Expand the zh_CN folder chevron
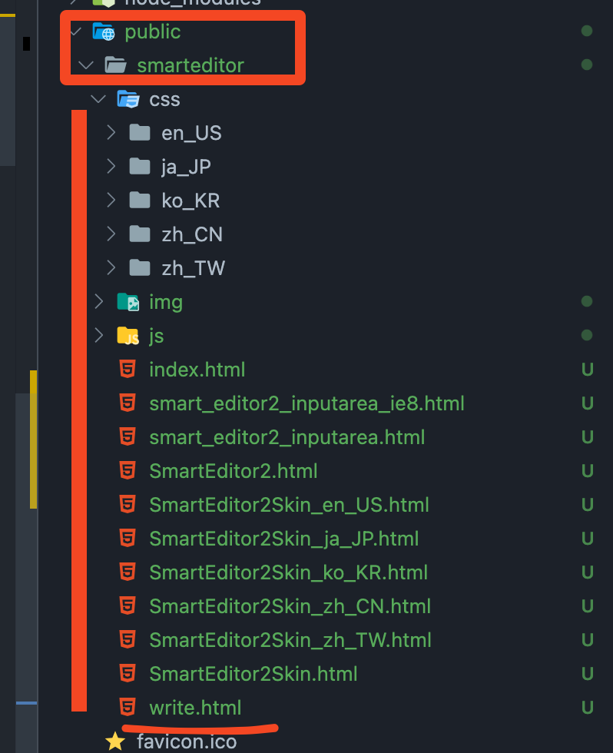613x753 pixels. click(111, 234)
